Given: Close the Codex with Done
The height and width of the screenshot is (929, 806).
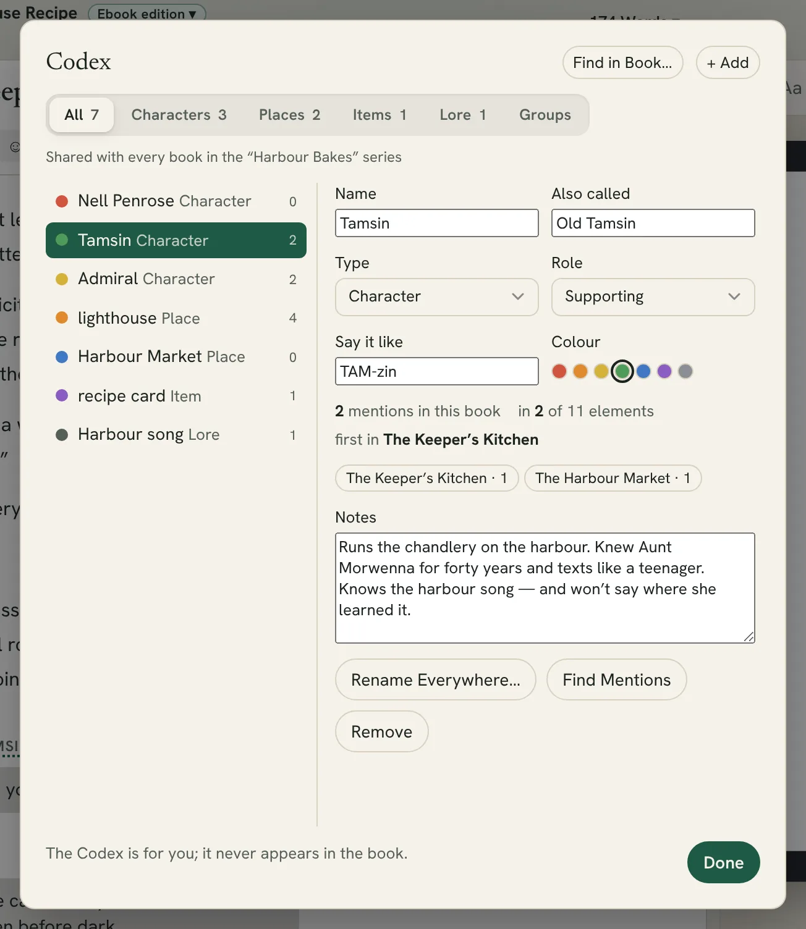Looking at the screenshot, I should [723, 862].
